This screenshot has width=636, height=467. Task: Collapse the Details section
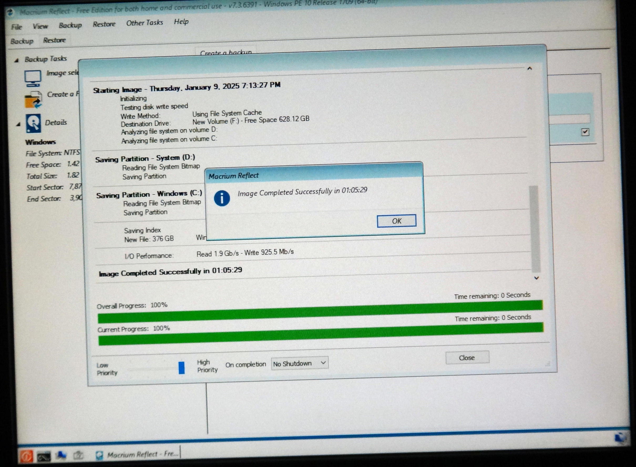click(18, 124)
